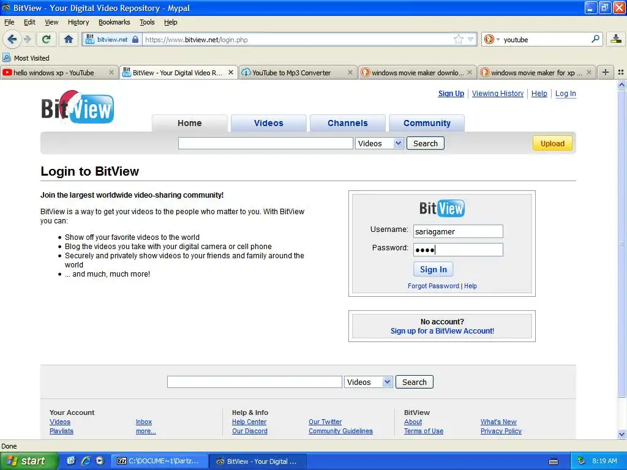Viewport: 627px width, 470px height.
Task: Click the Username input field
Action: [458, 231]
